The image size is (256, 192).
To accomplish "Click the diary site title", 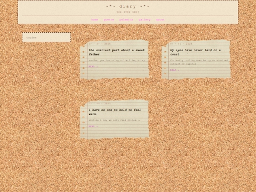I will pyautogui.click(x=128, y=6).
